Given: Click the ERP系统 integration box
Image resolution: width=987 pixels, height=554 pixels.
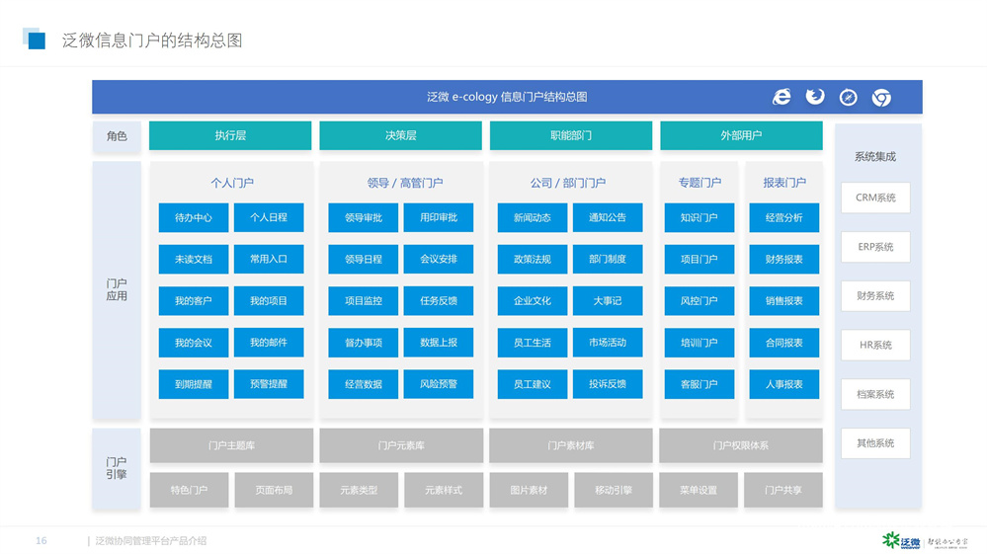Looking at the screenshot, I should click(x=875, y=247).
